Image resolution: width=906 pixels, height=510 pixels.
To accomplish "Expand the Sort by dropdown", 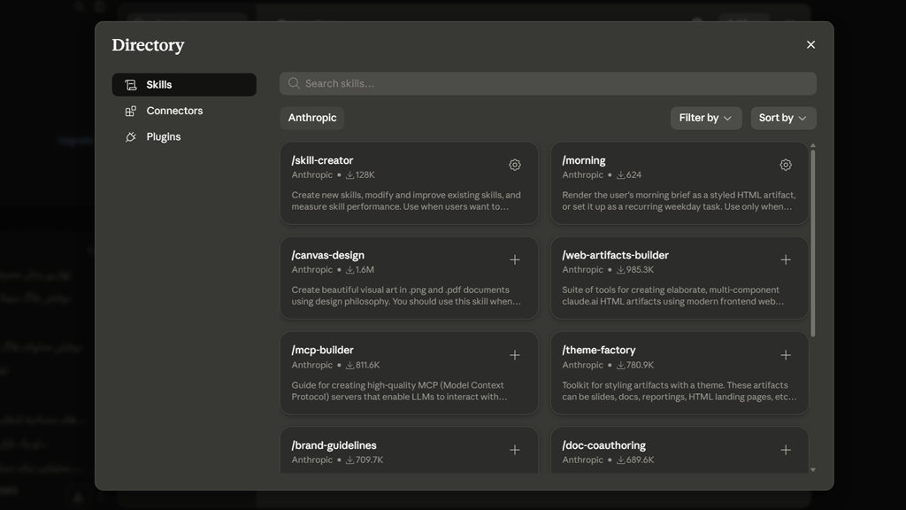I will [x=783, y=118].
